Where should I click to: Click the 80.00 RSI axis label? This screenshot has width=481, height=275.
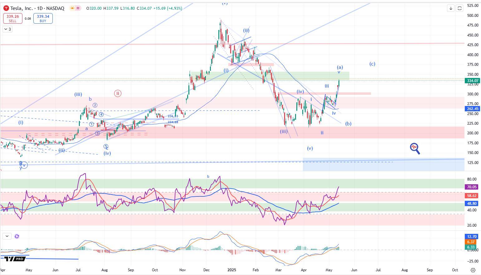(472, 179)
